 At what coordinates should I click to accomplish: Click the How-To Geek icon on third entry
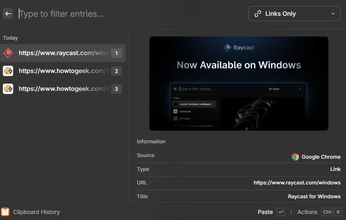point(8,89)
